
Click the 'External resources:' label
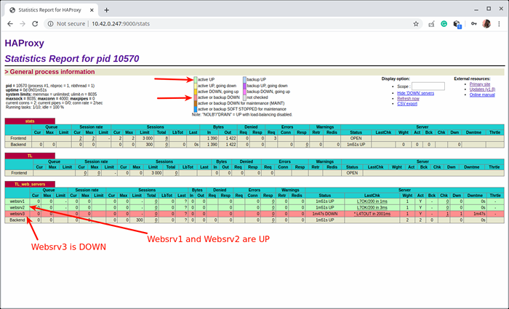point(472,79)
